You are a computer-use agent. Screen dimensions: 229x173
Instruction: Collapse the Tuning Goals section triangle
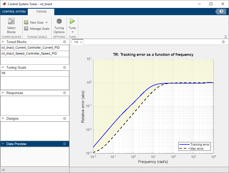click(3, 67)
